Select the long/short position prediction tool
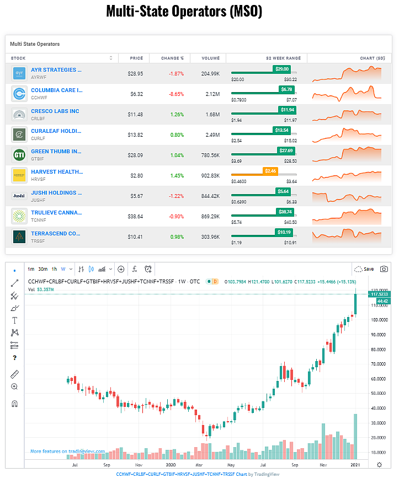 (14, 345)
